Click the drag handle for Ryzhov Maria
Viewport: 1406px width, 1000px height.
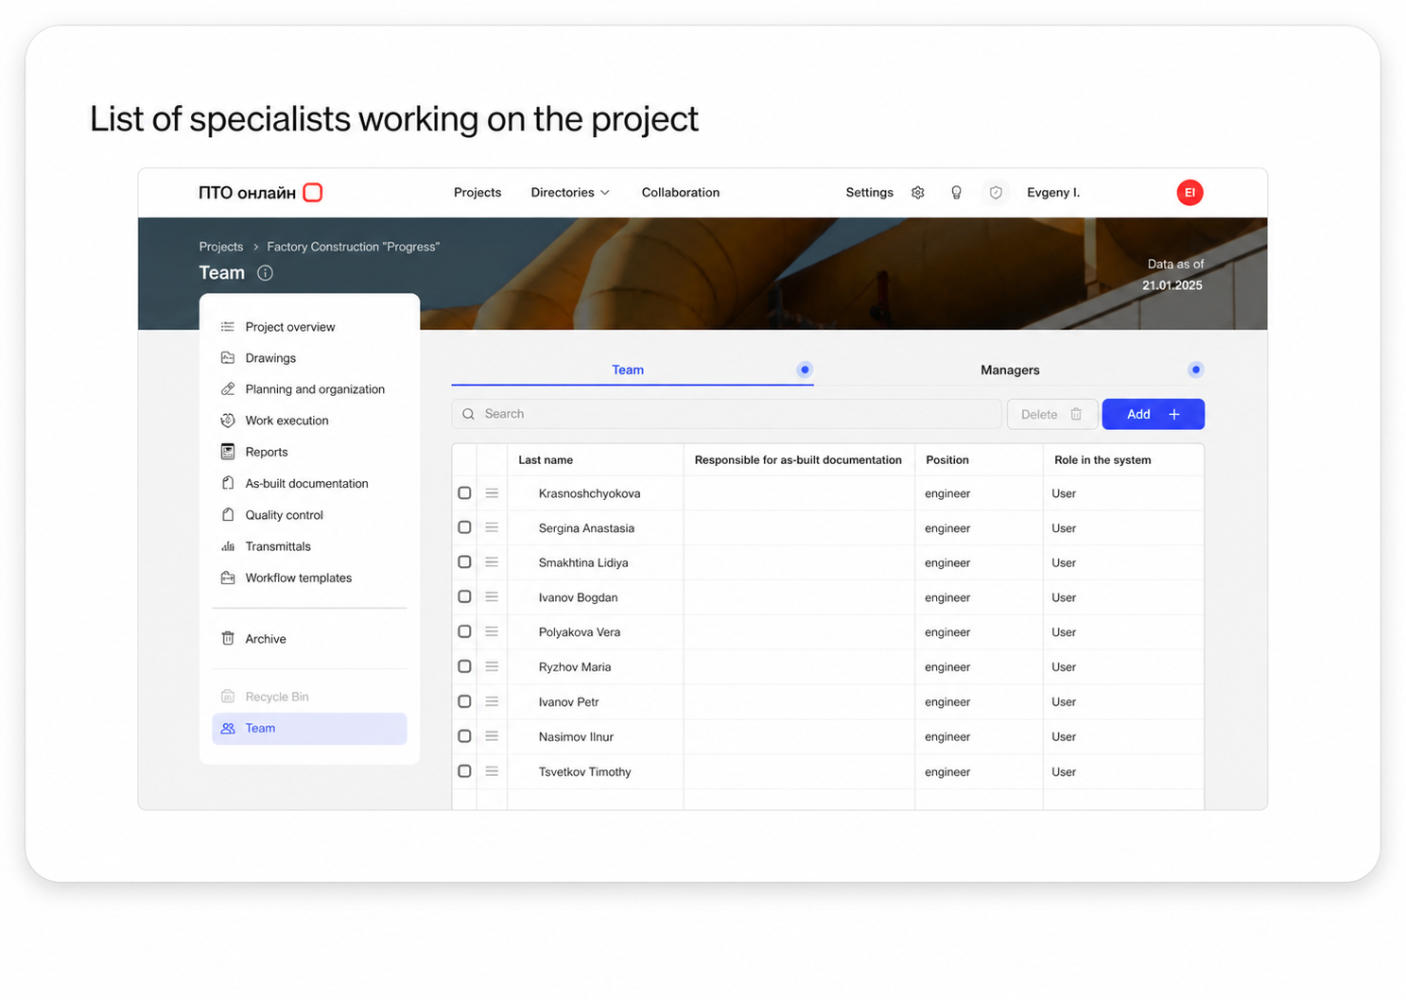click(x=492, y=666)
